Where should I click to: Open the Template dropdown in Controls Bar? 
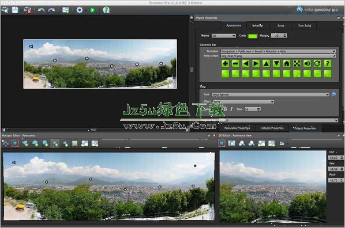(x=278, y=51)
